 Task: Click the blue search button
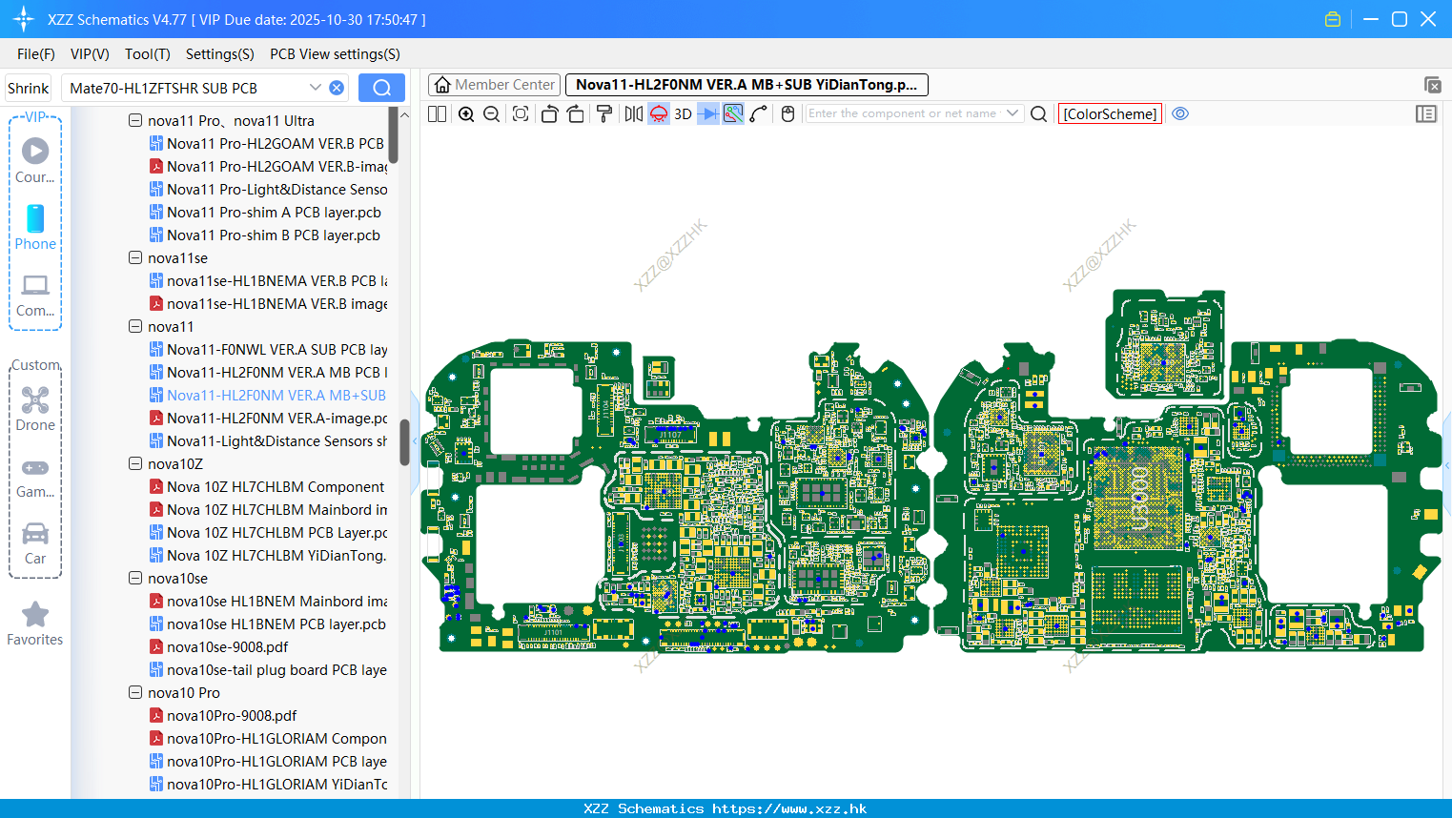point(381,88)
